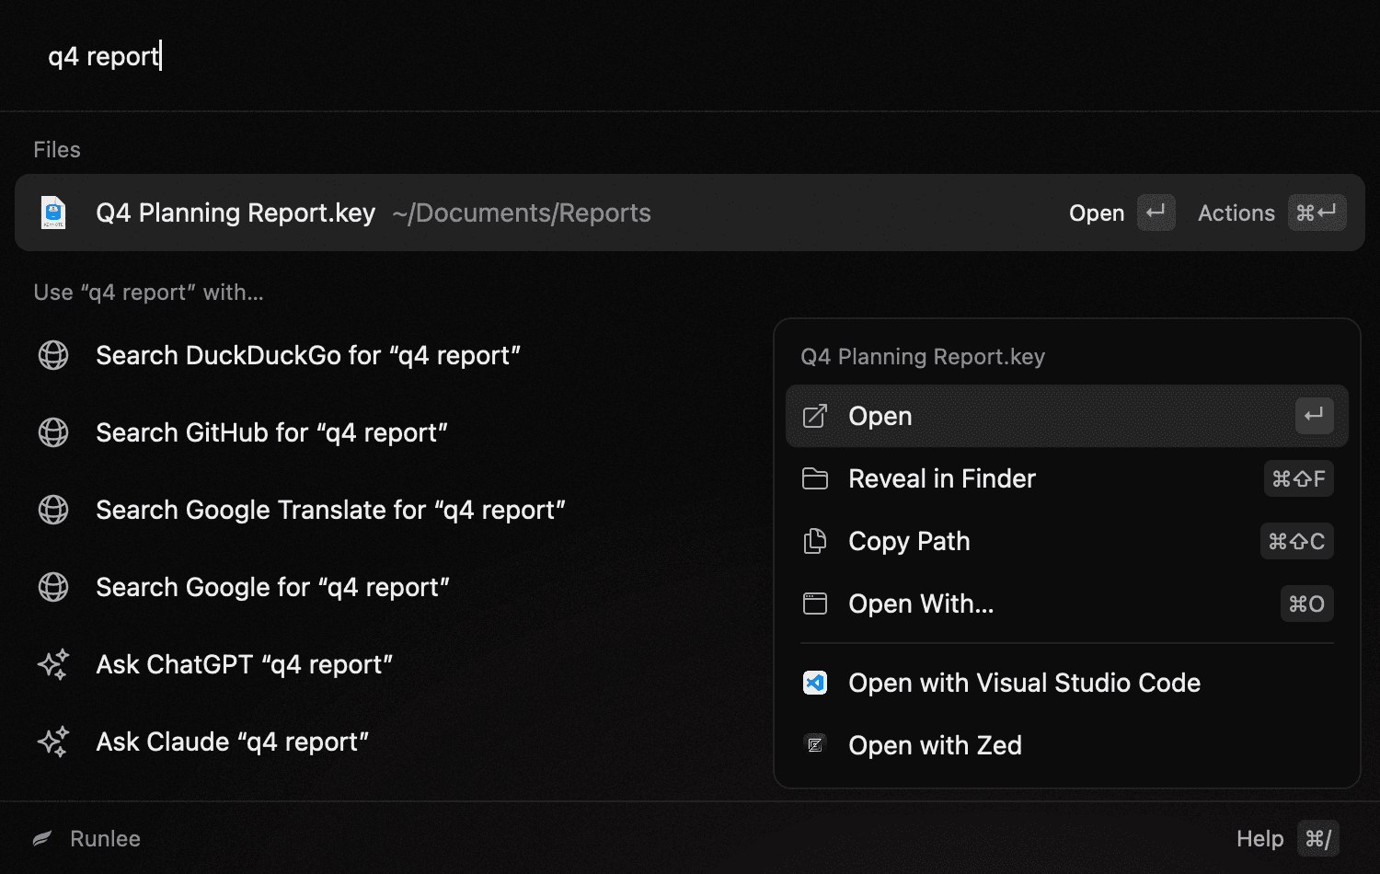Select the Q4 Planning Report.key result
Viewport: 1380px width, 874px height.
click(x=690, y=213)
